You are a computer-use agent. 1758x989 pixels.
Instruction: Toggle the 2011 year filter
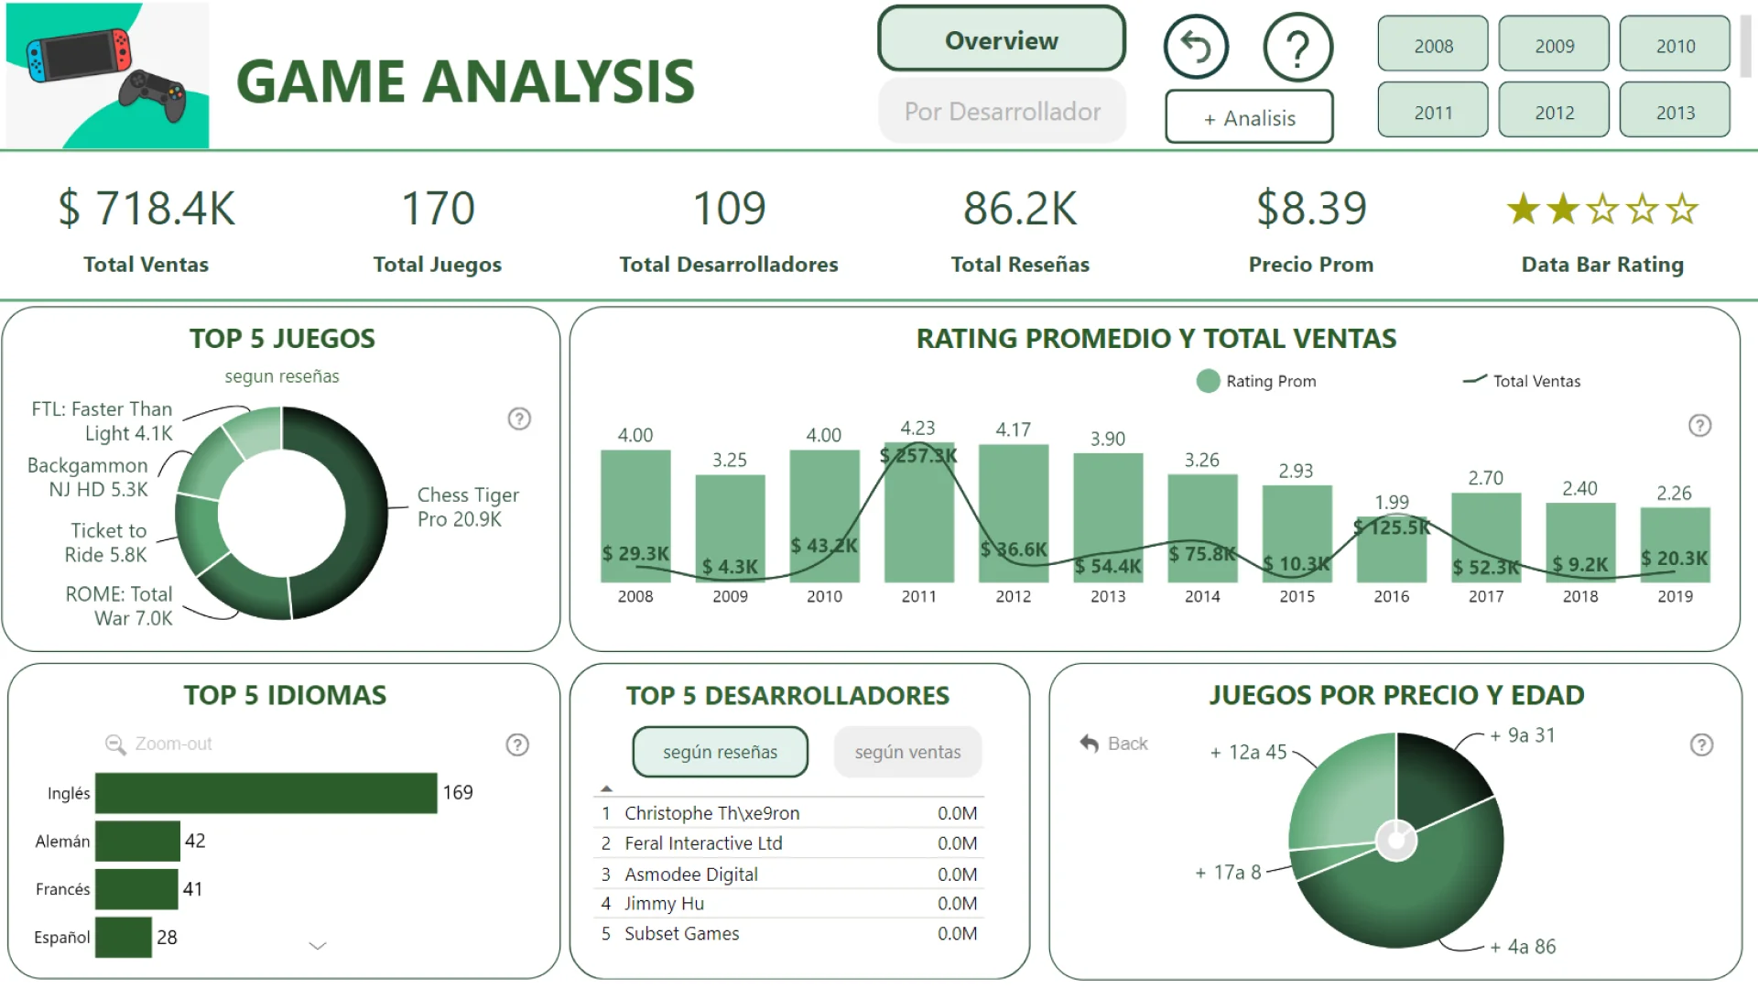tap(1433, 110)
